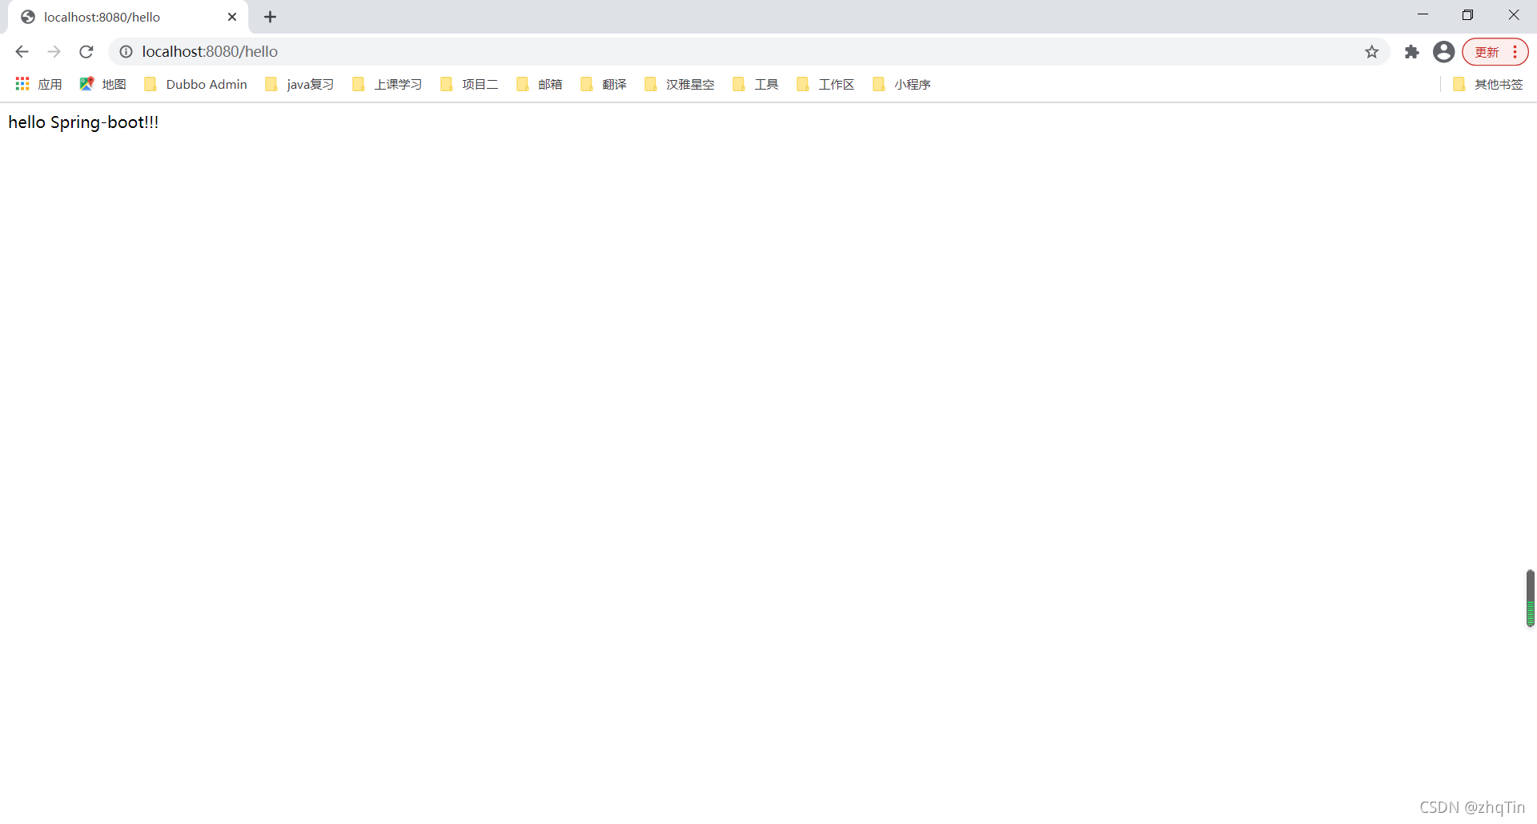Open the browser profile avatar icon
This screenshot has width=1537, height=824.
(1443, 51)
